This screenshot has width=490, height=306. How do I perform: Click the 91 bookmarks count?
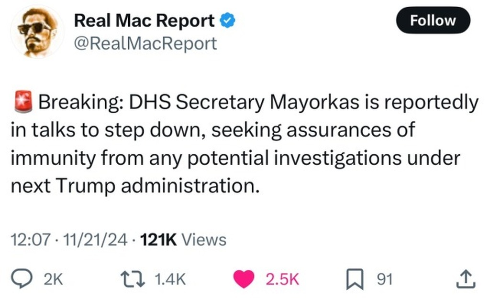(384, 279)
